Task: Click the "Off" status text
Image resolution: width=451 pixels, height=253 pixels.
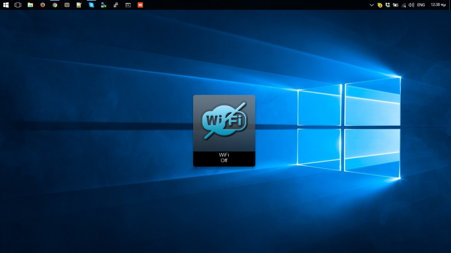Action: coord(224,160)
